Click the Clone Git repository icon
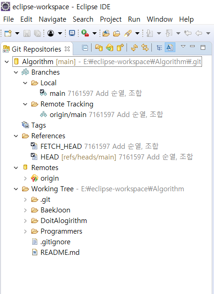Viewport: 214px width, 294px height. tap(110, 47)
